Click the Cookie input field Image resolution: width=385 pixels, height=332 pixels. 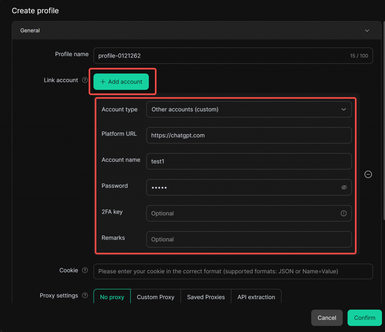click(x=233, y=271)
